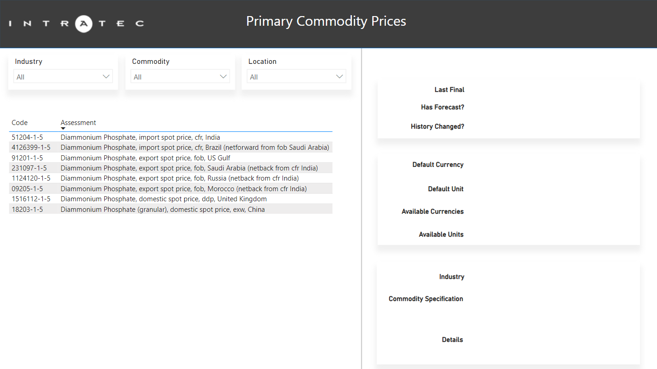Viewport: 657px width, 369px height.
Task: Open the Location dropdown
Action: pyautogui.click(x=296, y=77)
